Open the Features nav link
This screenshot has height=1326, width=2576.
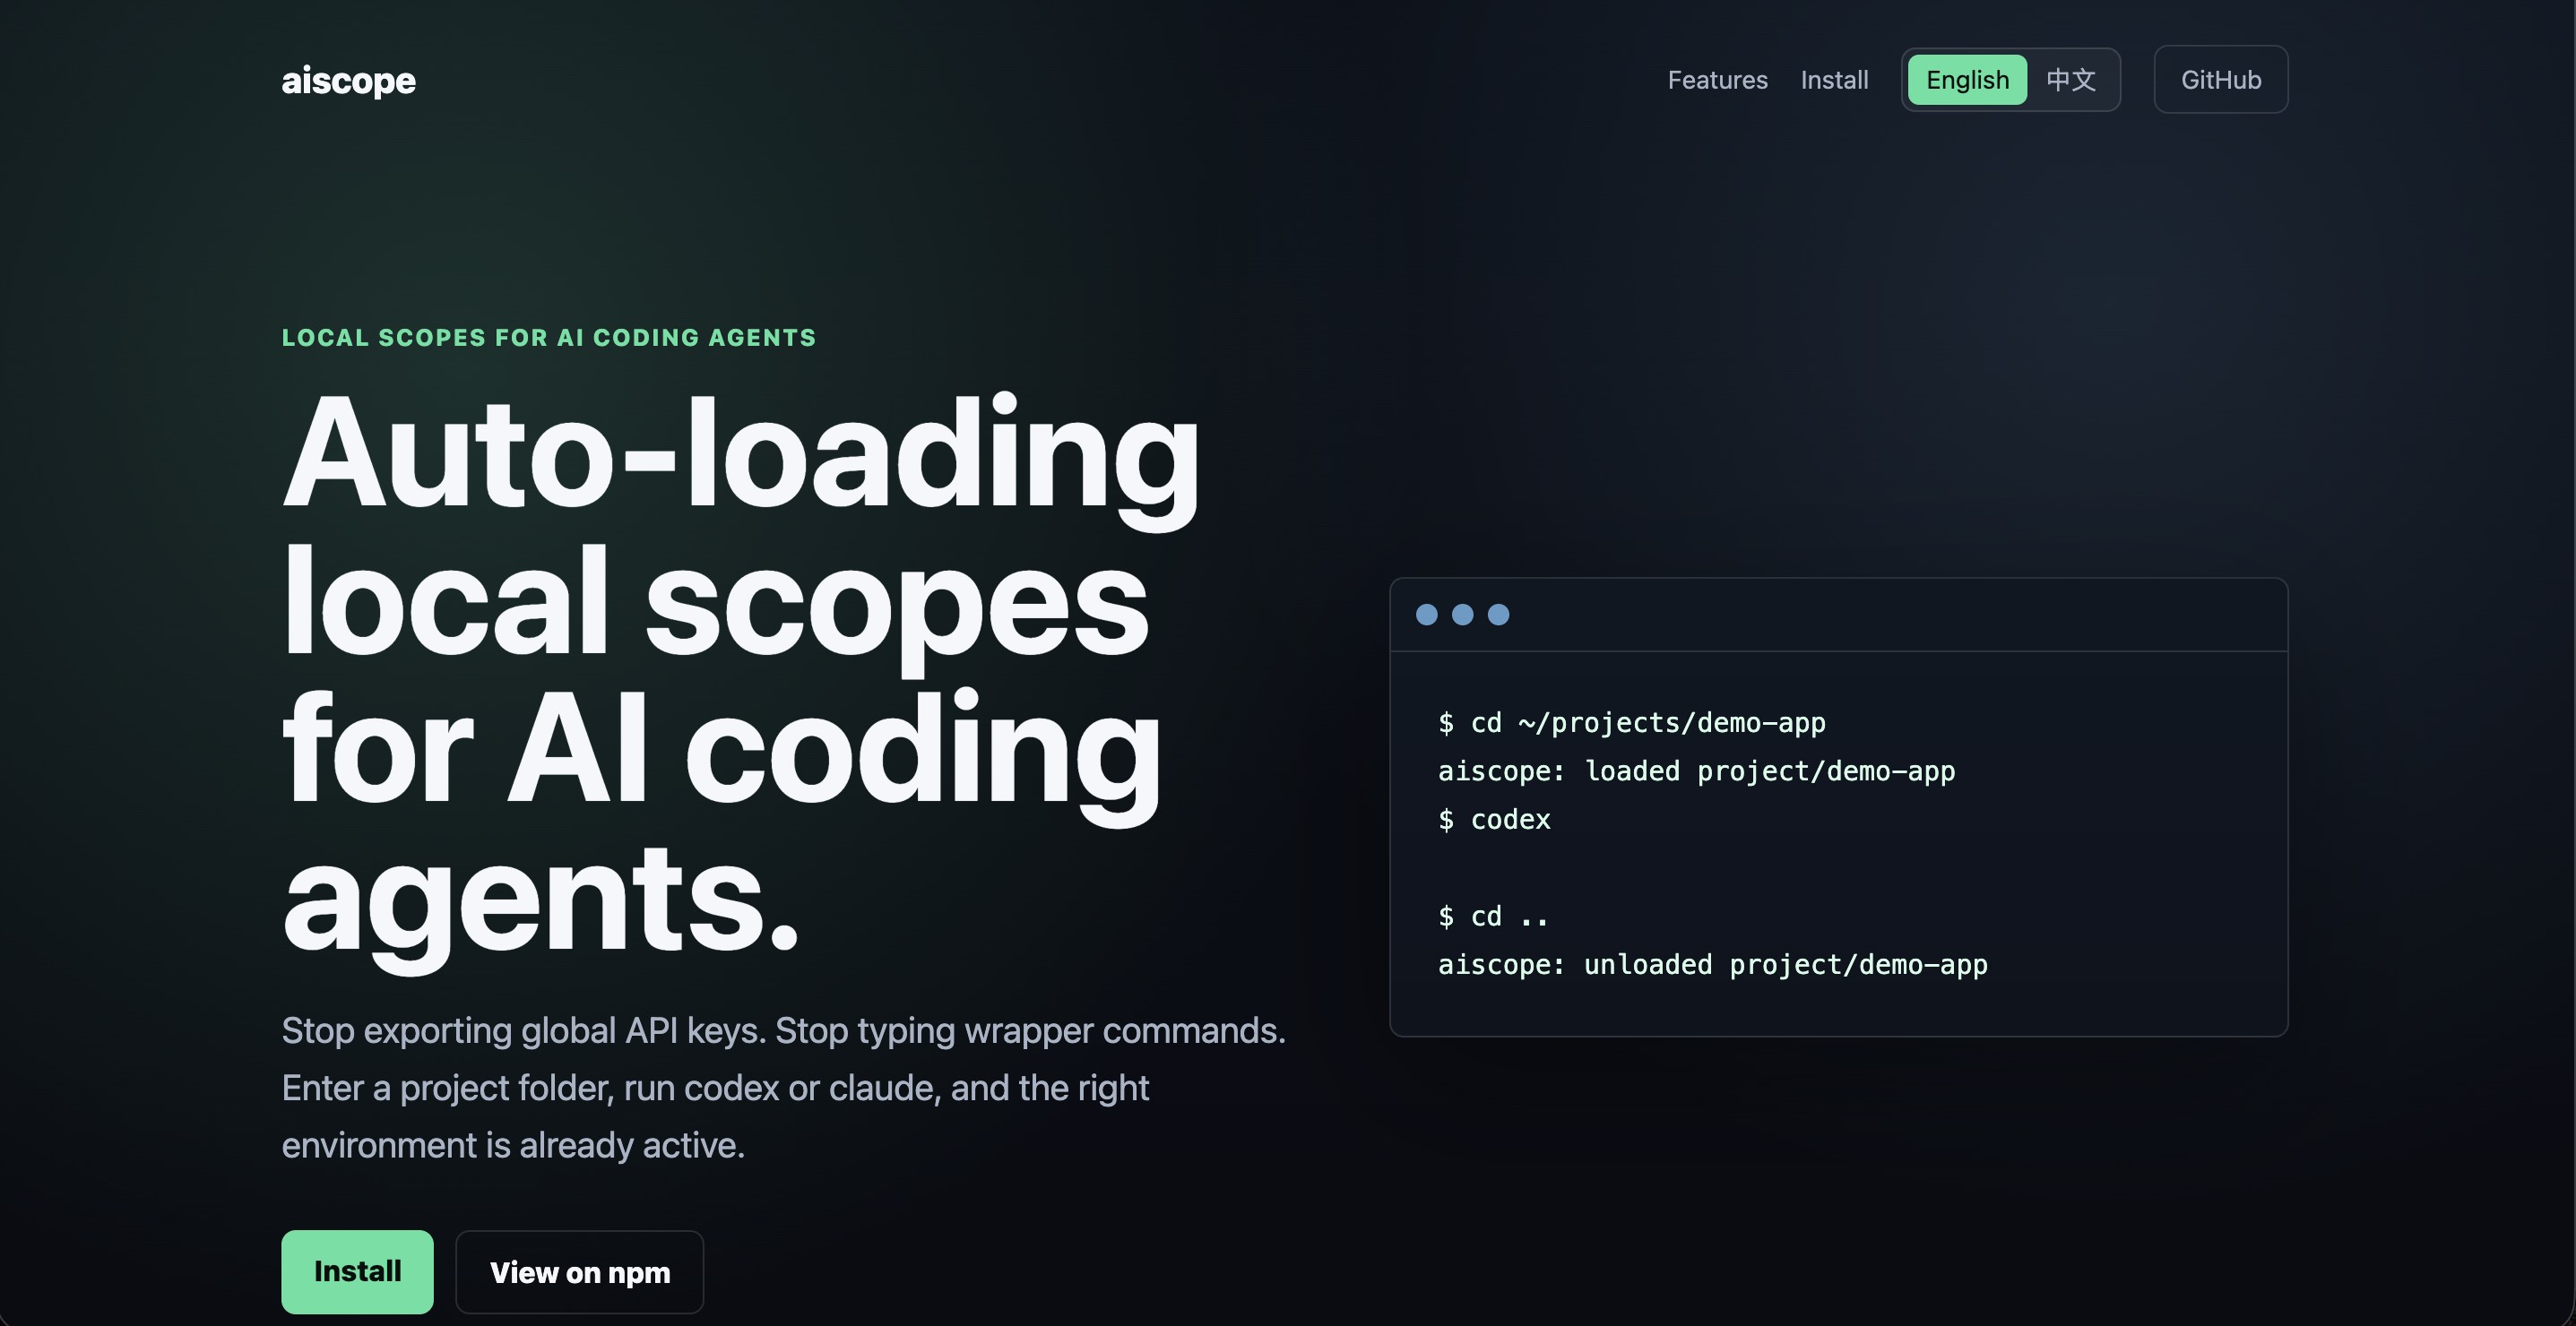point(1717,80)
